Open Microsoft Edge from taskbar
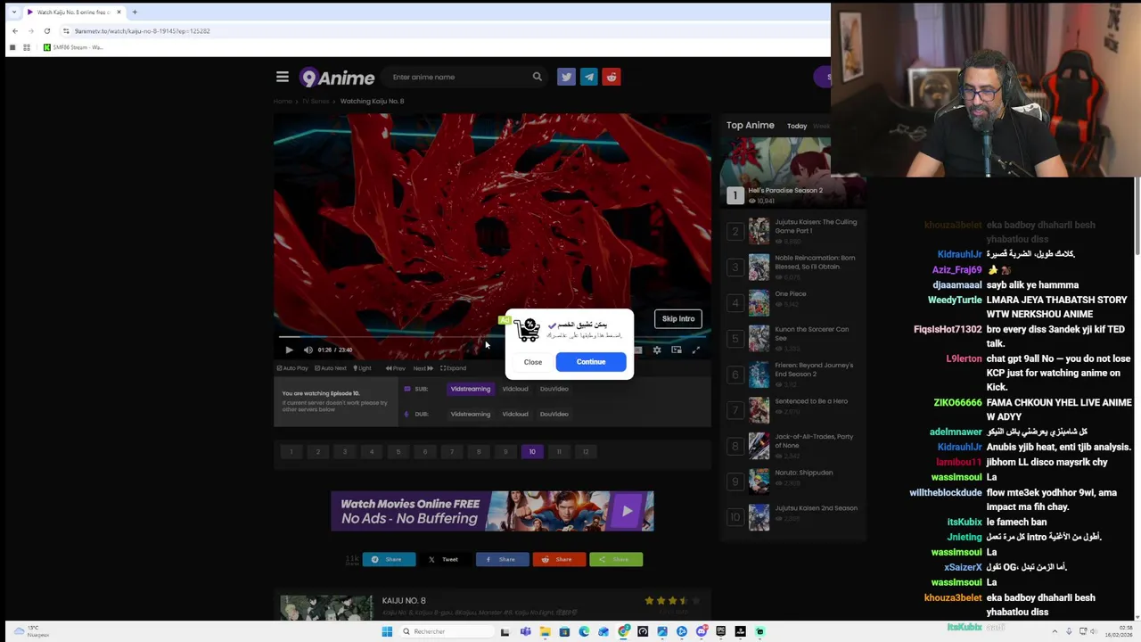This screenshot has width=1141, height=642. (584, 631)
